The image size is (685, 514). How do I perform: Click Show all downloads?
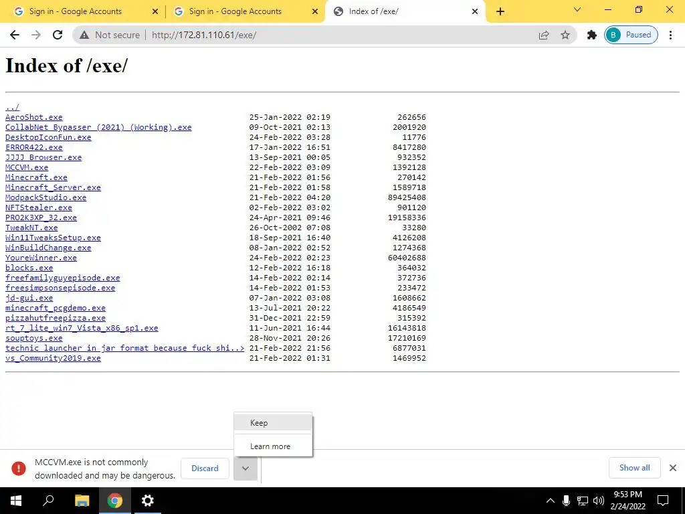click(x=634, y=468)
